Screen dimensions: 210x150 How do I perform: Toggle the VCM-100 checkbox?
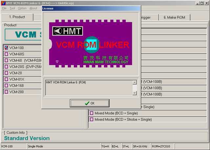[x=6, y=48]
